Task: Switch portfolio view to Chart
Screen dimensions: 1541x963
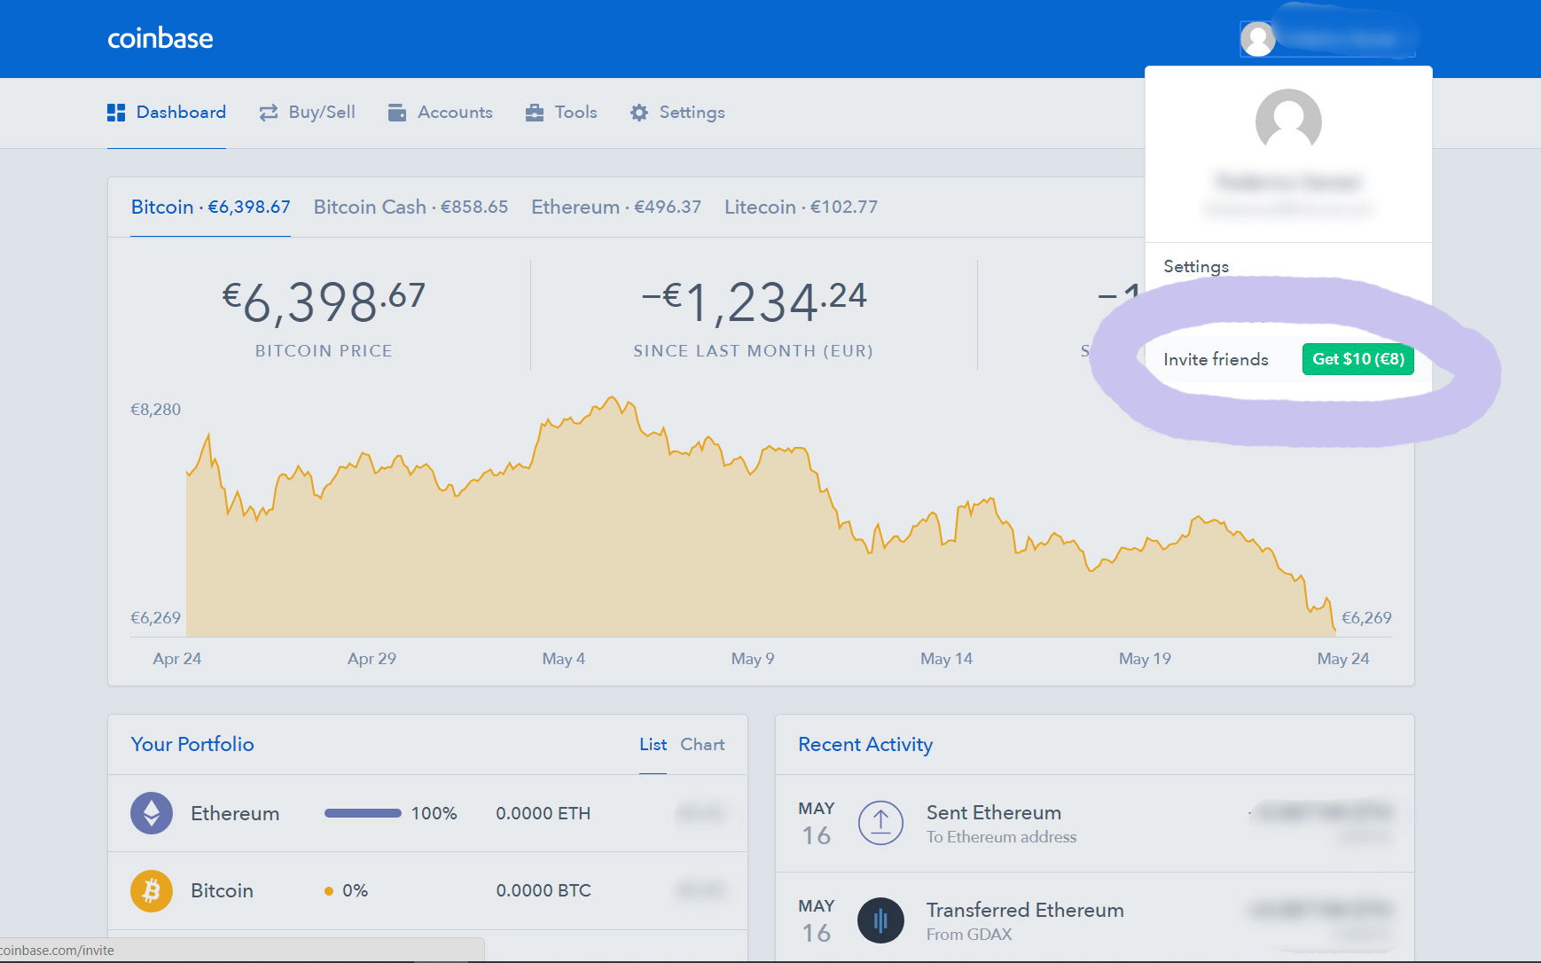Action: pyautogui.click(x=702, y=745)
